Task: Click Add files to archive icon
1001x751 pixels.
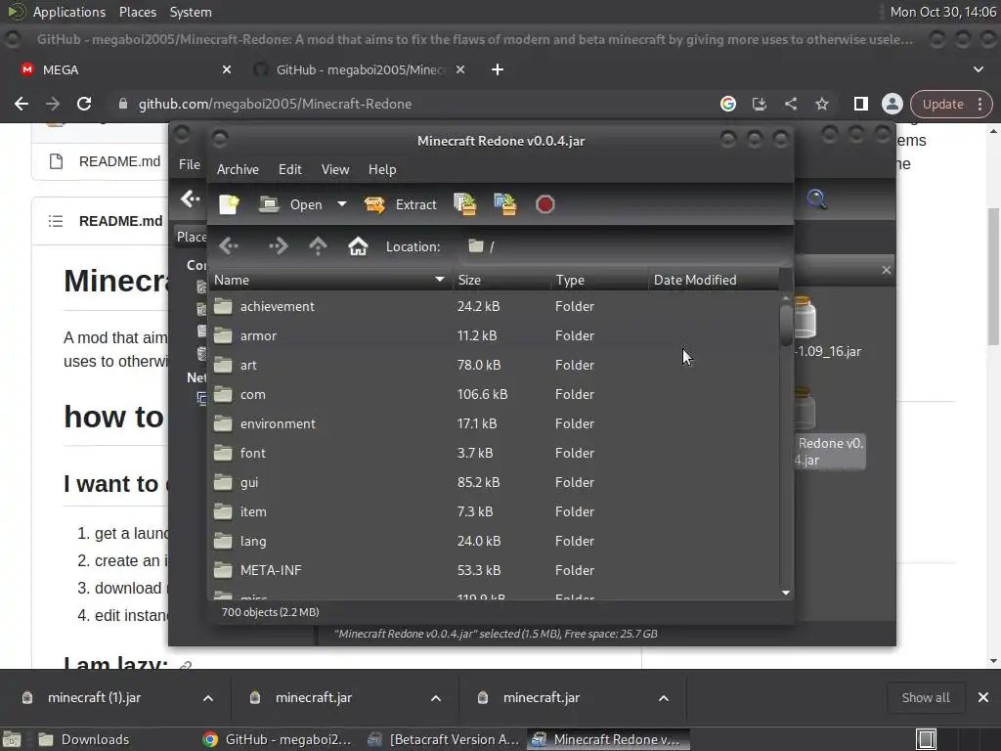Action: (x=464, y=204)
